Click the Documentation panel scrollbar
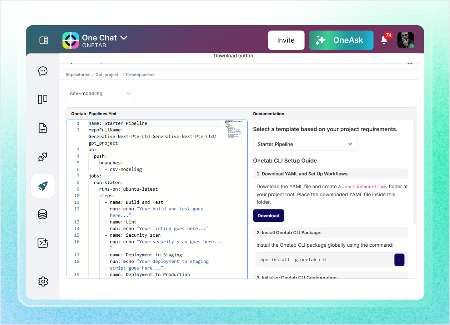This screenshot has height=325, width=450. point(415,172)
